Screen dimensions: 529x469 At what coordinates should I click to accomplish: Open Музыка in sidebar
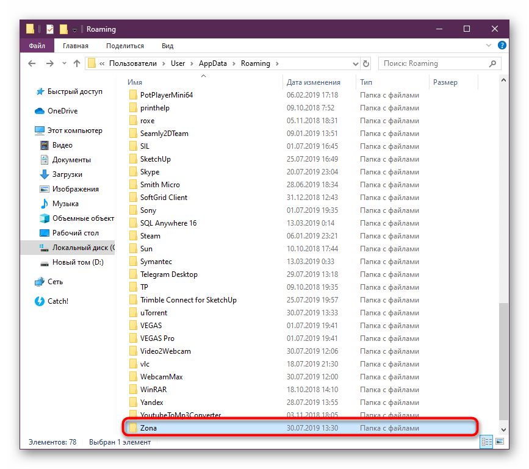click(x=59, y=204)
